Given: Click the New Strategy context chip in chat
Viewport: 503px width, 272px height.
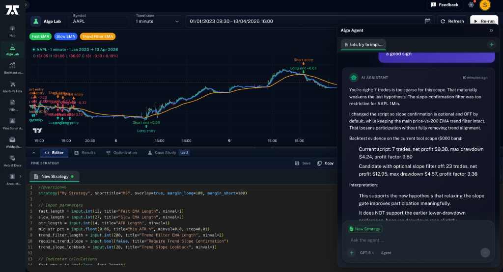Looking at the screenshot, I should tap(365, 229).
